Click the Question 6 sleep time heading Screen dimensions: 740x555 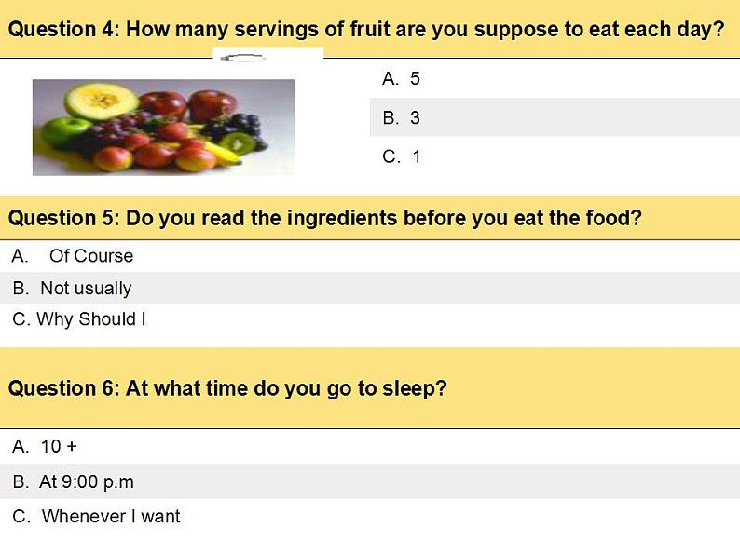coord(228,388)
